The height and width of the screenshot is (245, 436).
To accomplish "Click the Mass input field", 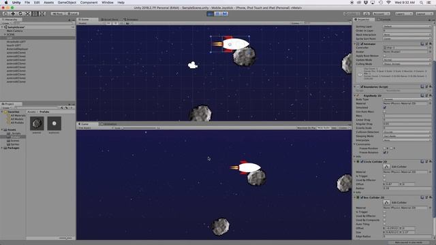I will (x=407, y=116).
